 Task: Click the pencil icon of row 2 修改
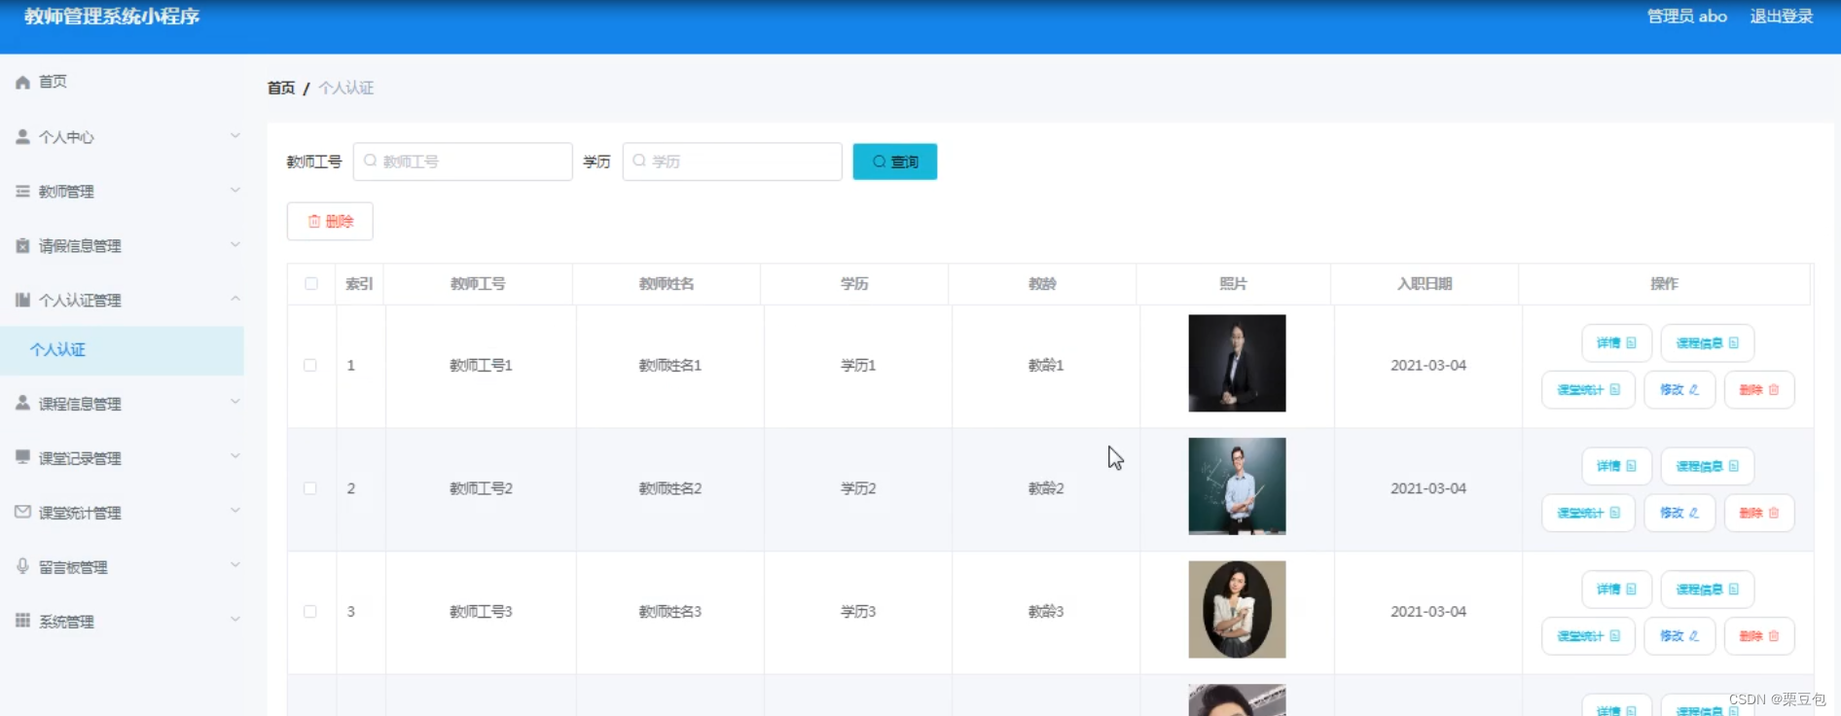pyautogui.click(x=1694, y=513)
